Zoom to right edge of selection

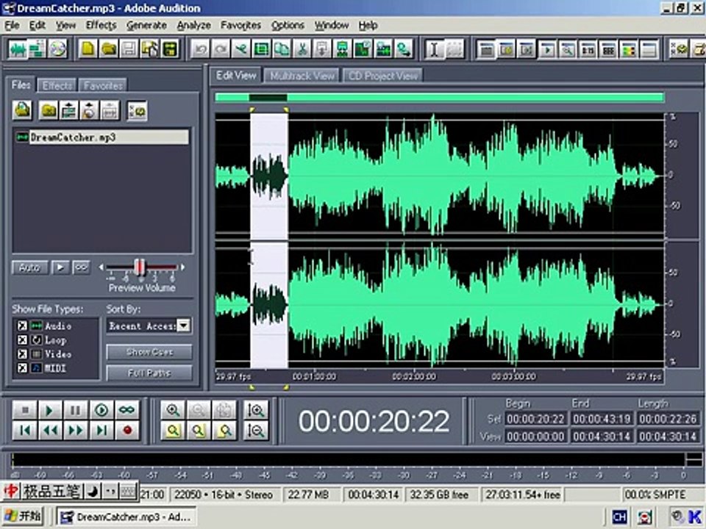click(224, 431)
